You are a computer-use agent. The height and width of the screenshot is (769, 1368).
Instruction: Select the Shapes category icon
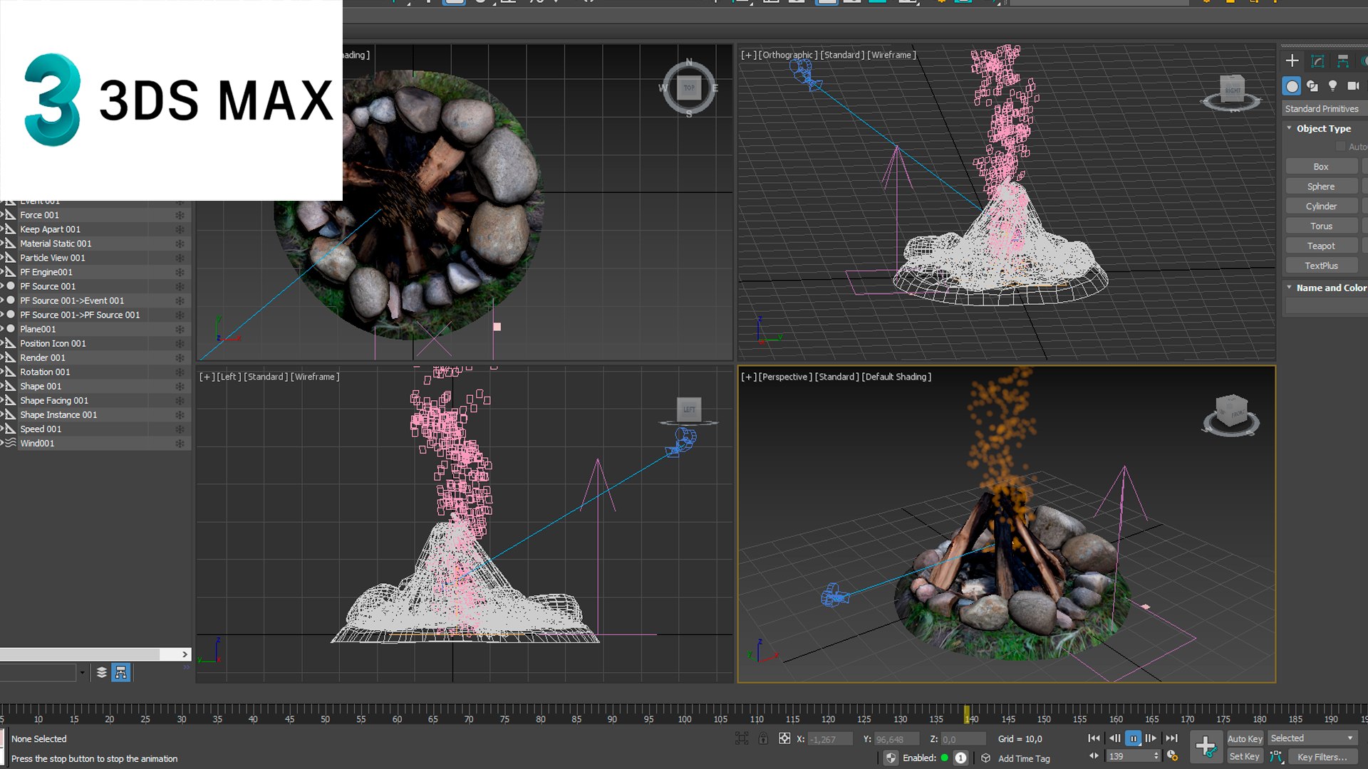(1312, 86)
